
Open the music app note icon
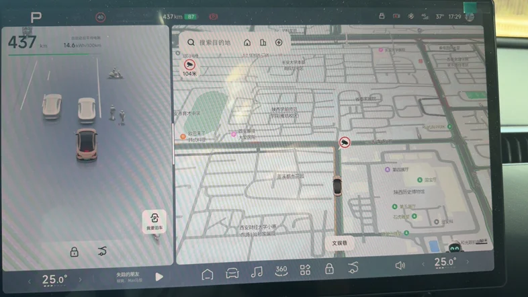click(x=257, y=271)
